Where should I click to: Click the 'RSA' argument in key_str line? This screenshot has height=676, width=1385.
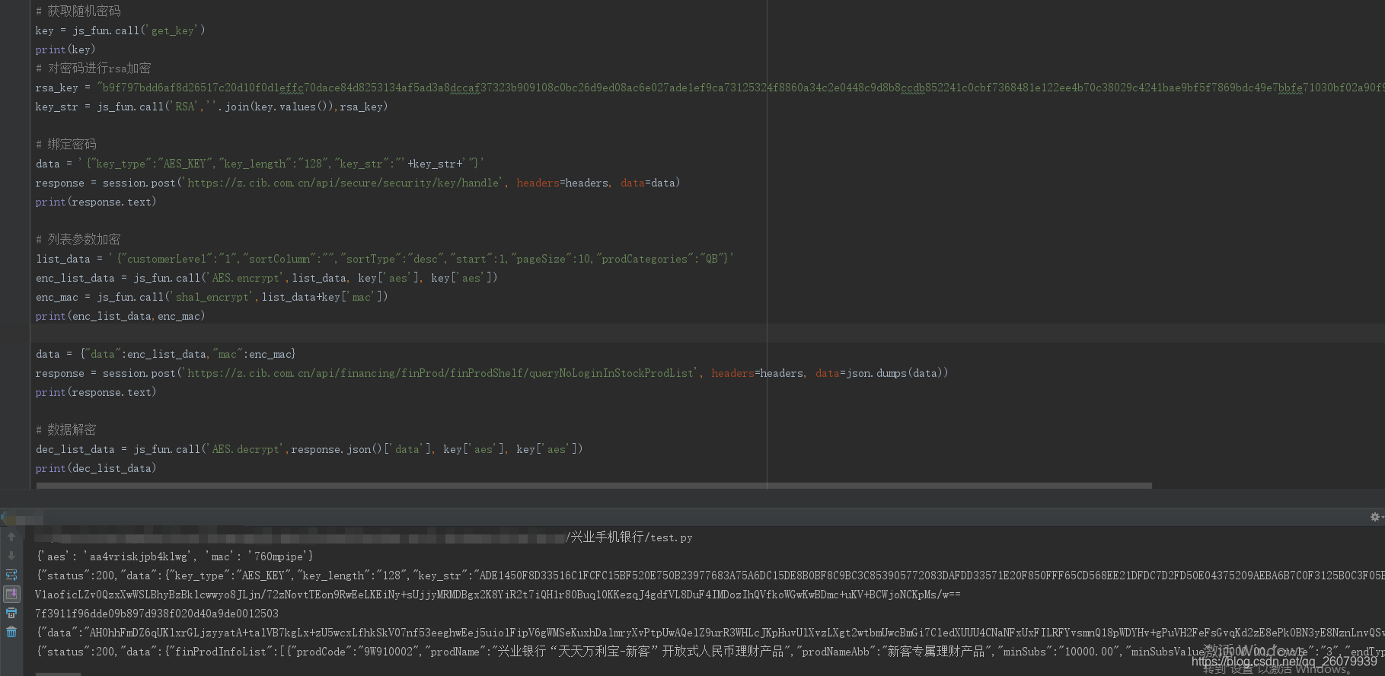(184, 107)
